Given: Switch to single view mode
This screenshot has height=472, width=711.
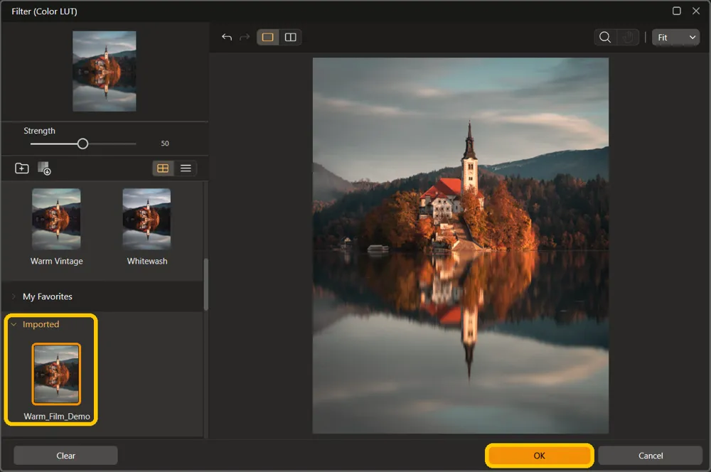Looking at the screenshot, I should point(268,37).
